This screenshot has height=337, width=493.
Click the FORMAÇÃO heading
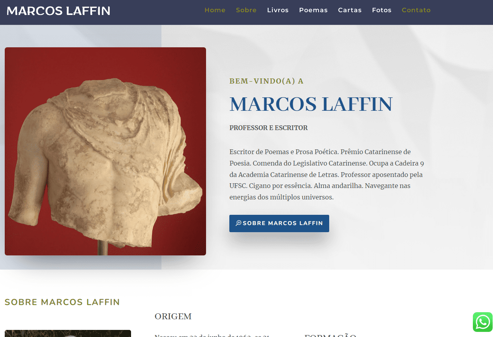click(x=330, y=335)
